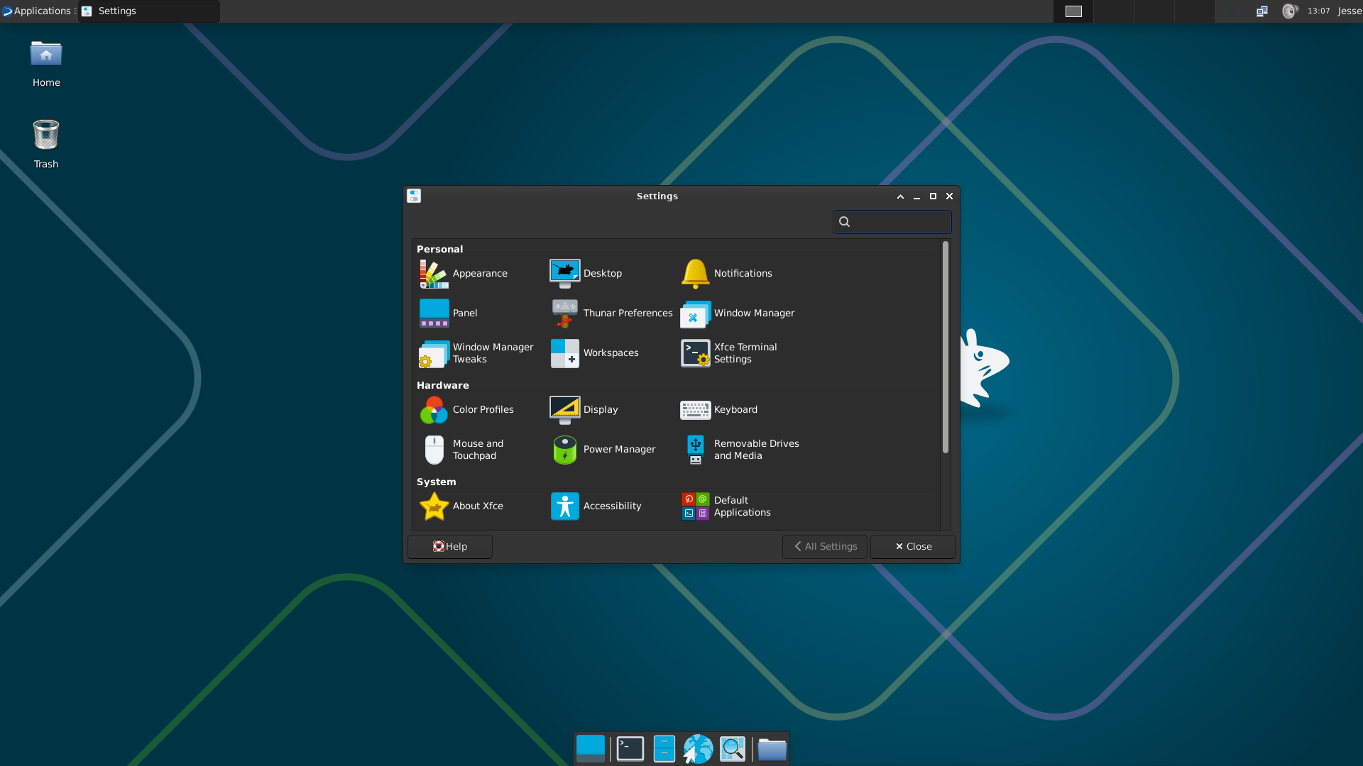Open the Jesse user menu
This screenshot has width=1363, height=766.
[1350, 11]
